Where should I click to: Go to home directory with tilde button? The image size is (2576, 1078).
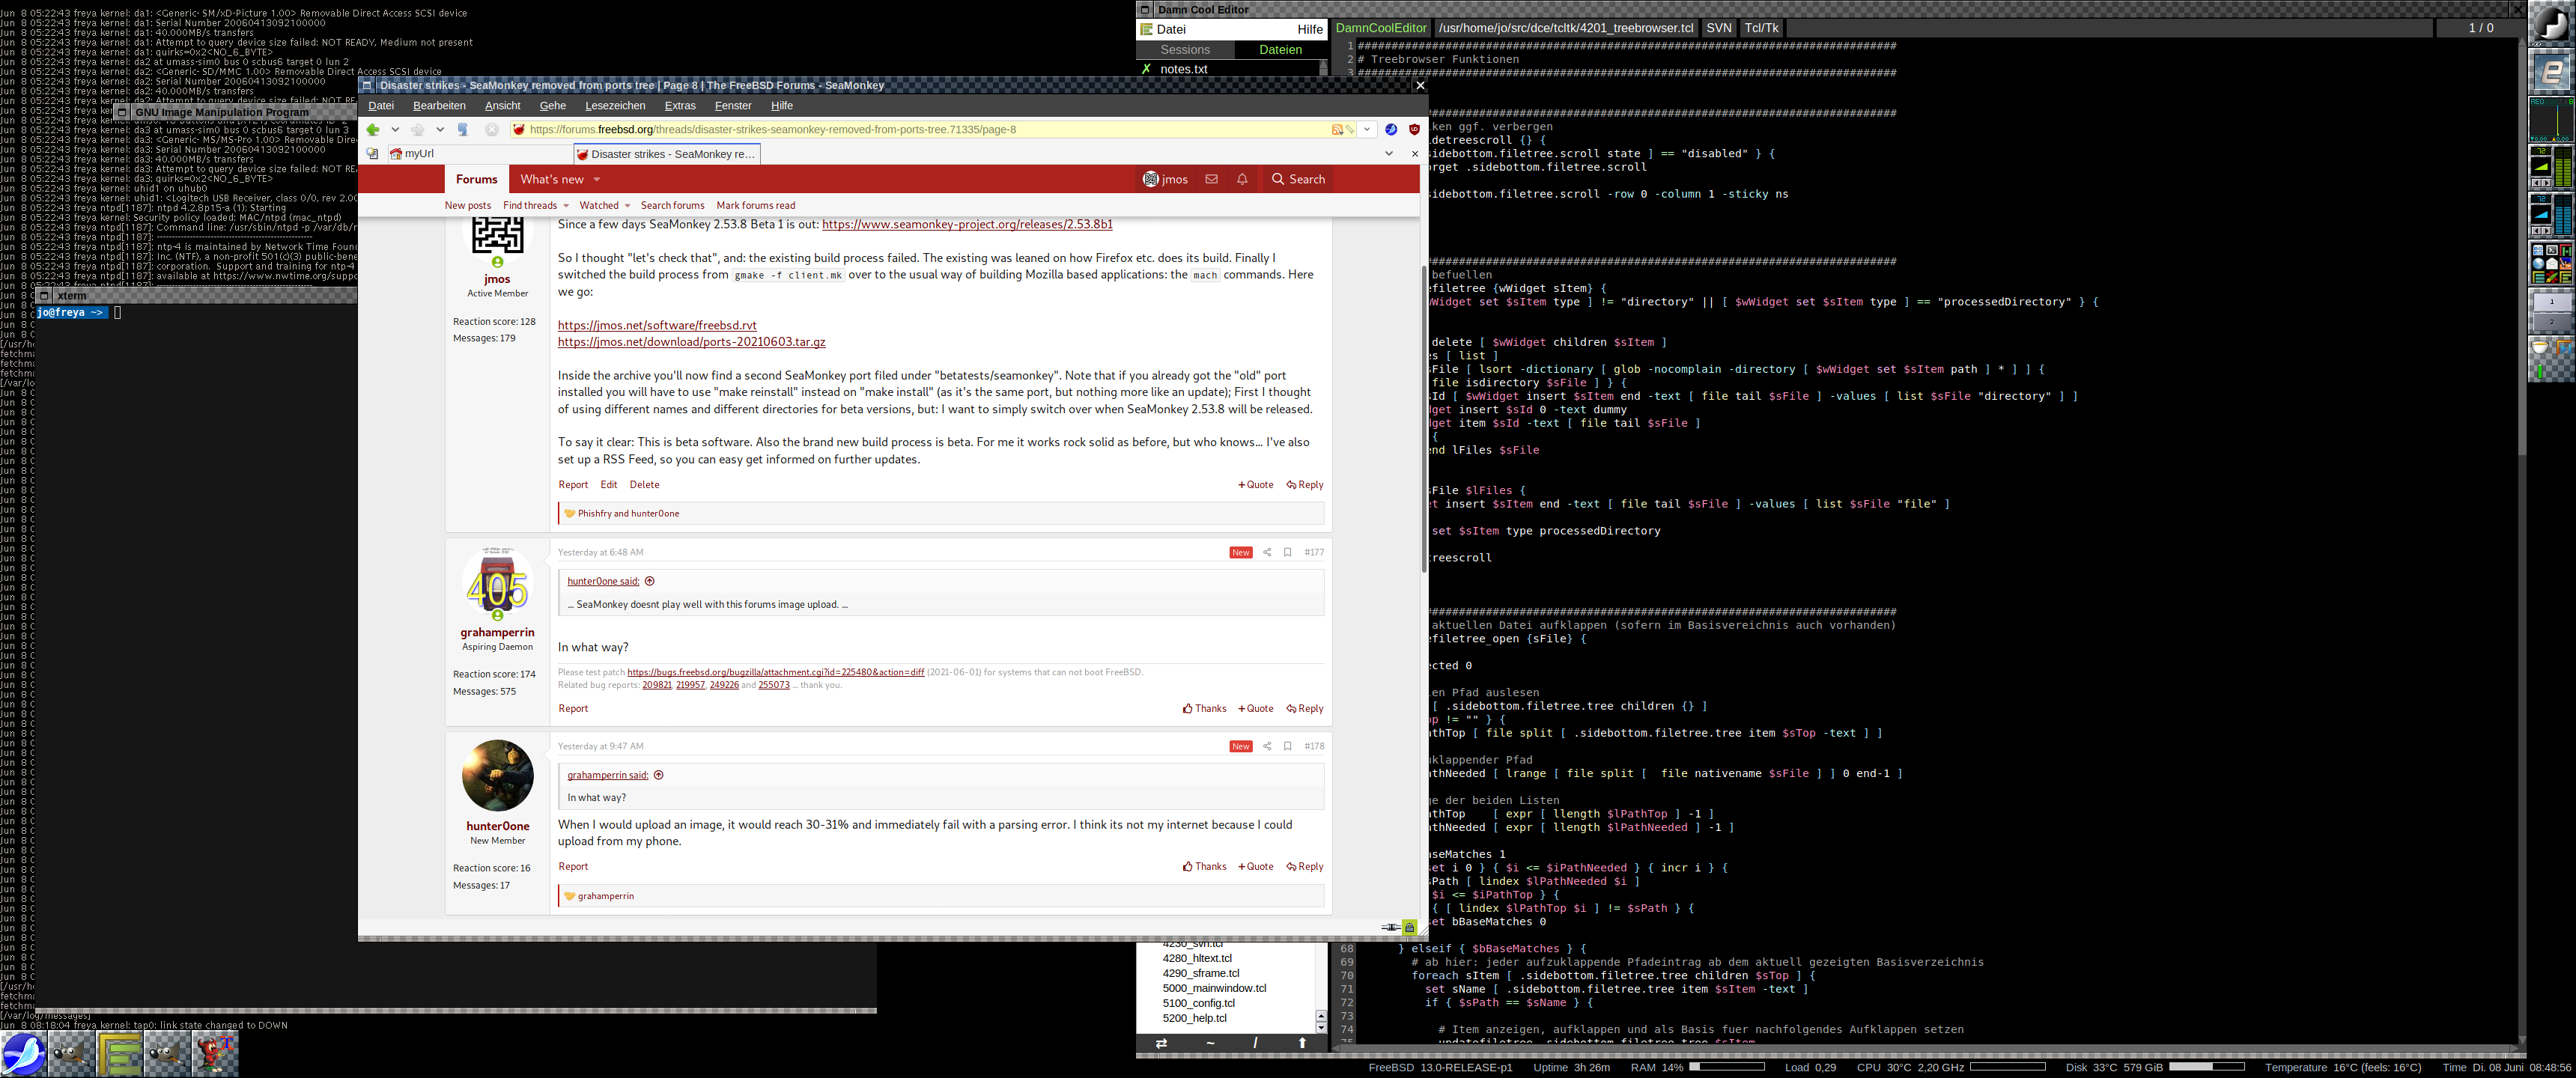pyautogui.click(x=1210, y=1043)
